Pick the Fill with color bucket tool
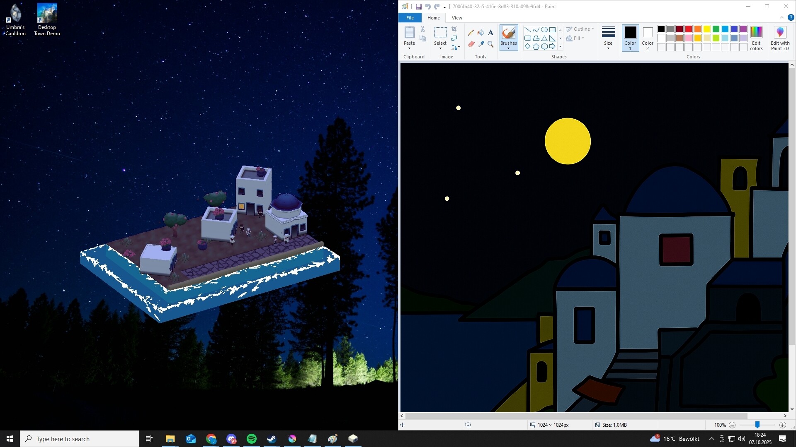796x447 pixels. click(x=481, y=33)
